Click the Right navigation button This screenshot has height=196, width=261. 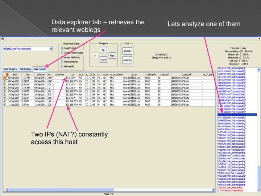tap(112, 56)
